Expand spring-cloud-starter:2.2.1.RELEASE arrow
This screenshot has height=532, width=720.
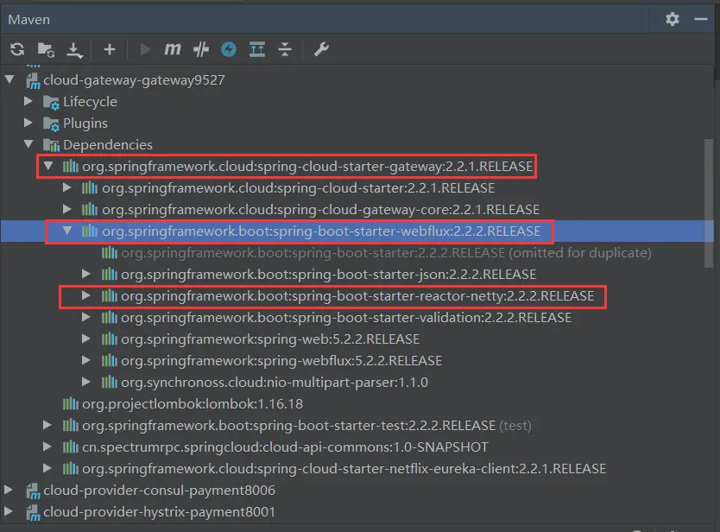tap(67, 187)
